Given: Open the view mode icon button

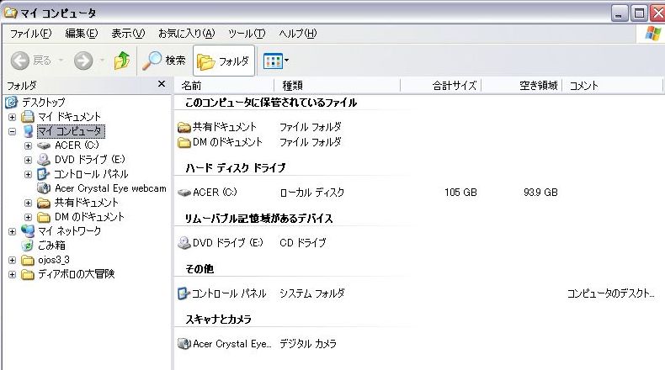Looking at the screenshot, I should 273,61.
